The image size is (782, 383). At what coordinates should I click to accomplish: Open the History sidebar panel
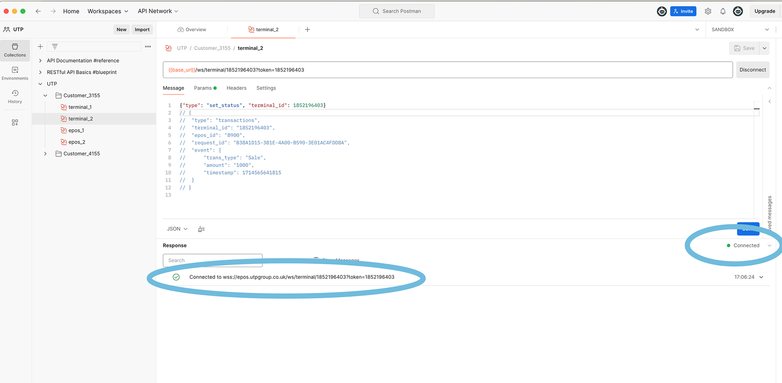pos(15,96)
